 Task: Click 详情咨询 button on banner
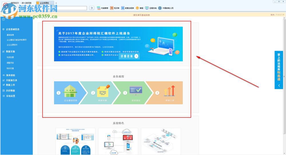(129, 56)
